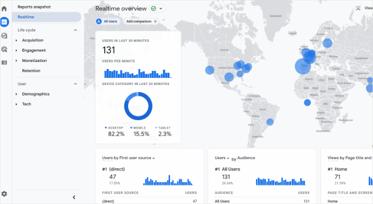The image size is (373, 204).
Task: Click the fullscreen view icon on the map
Action: click(x=358, y=8)
